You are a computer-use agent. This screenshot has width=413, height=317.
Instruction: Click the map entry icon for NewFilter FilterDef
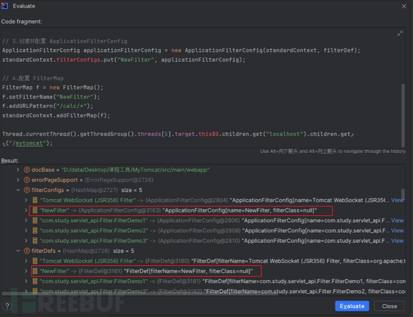[x=34, y=271]
